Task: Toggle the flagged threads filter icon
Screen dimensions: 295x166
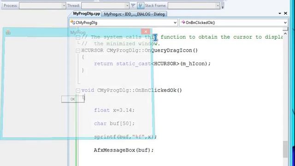Action: pos(140,6)
